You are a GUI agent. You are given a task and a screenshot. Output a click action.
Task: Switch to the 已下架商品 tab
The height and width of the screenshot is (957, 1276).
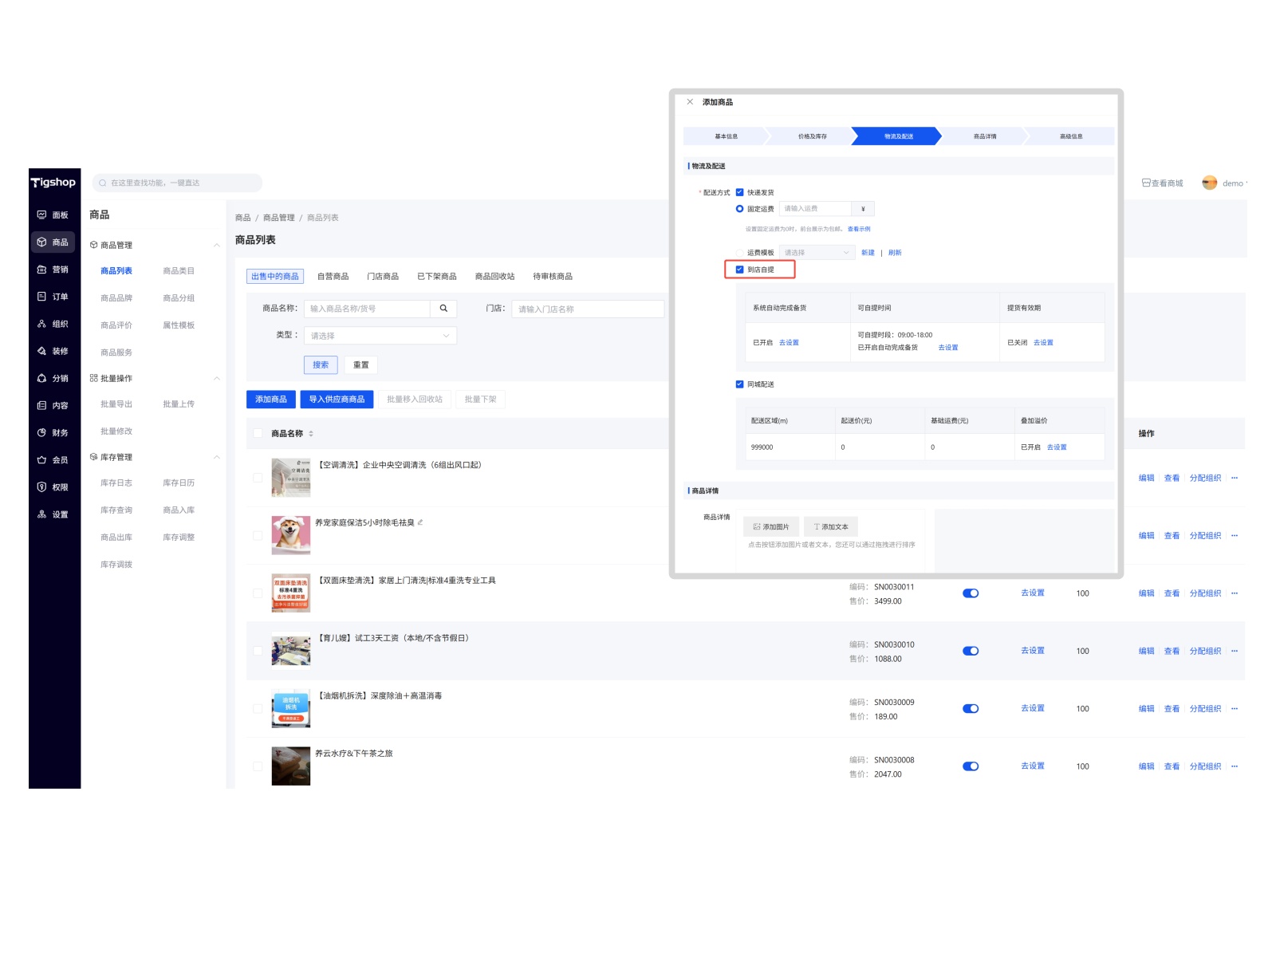pos(436,277)
